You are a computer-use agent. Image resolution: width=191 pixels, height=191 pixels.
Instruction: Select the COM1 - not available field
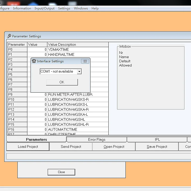[61, 71]
